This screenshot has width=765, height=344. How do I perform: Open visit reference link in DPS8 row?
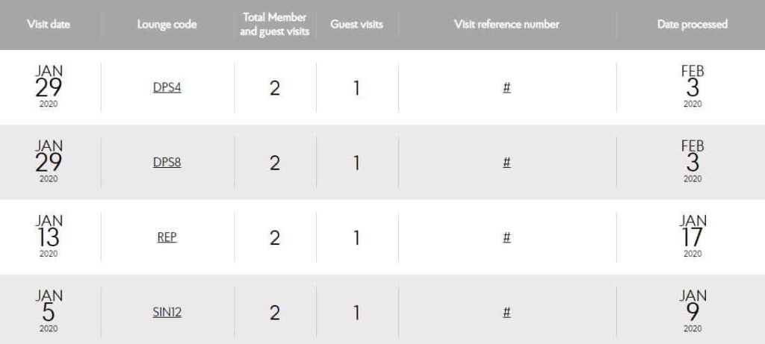(x=507, y=163)
